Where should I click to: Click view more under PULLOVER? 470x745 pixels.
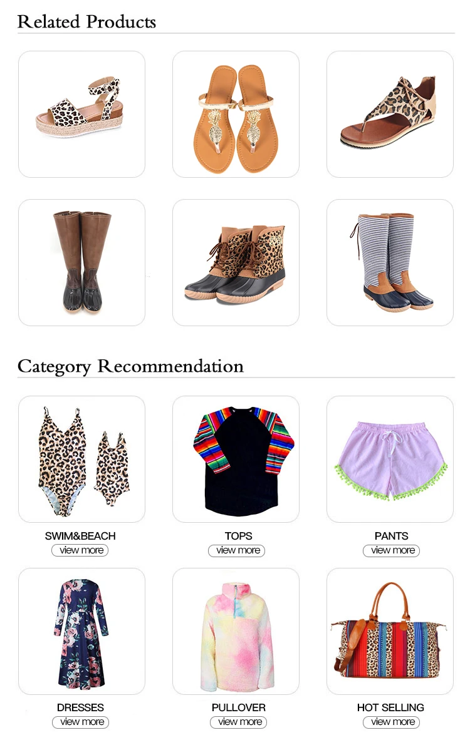pos(238,722)
